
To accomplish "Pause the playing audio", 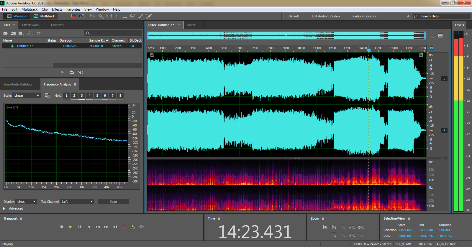I will coord(79,227).
